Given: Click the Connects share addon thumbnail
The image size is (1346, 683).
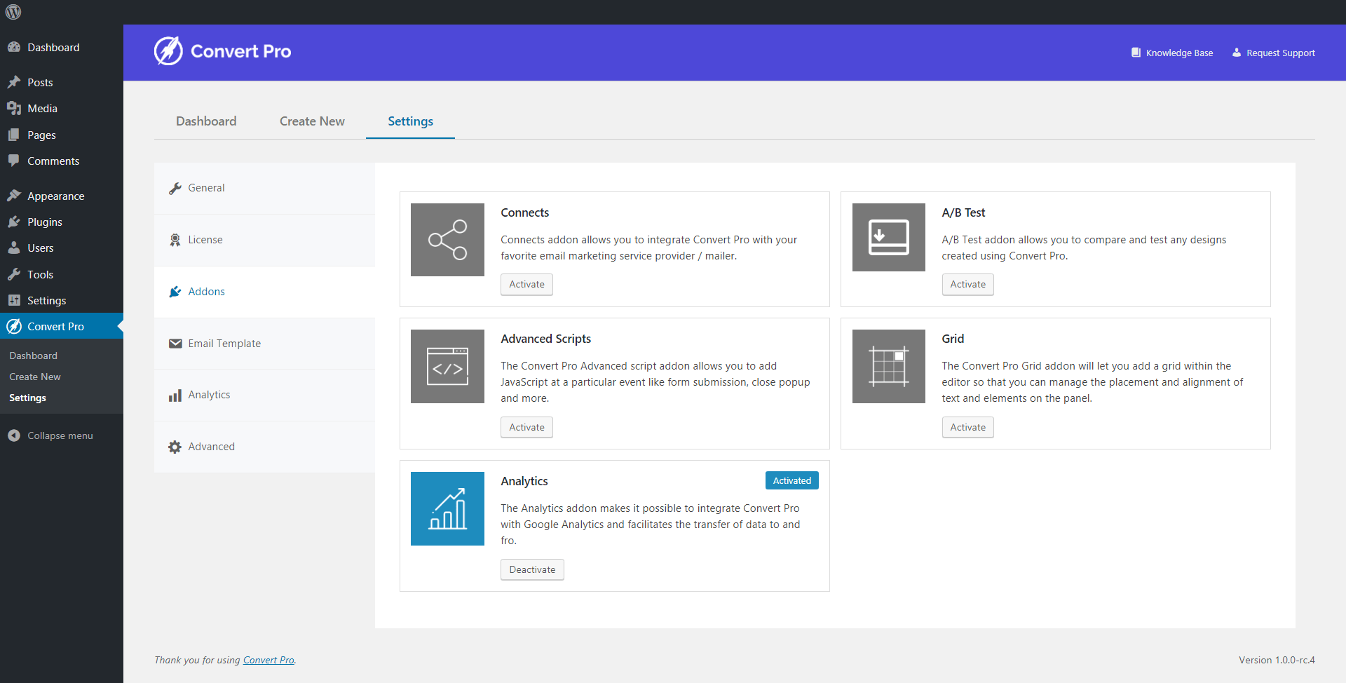Looking at the screenshot, I should tap(447, 240).
